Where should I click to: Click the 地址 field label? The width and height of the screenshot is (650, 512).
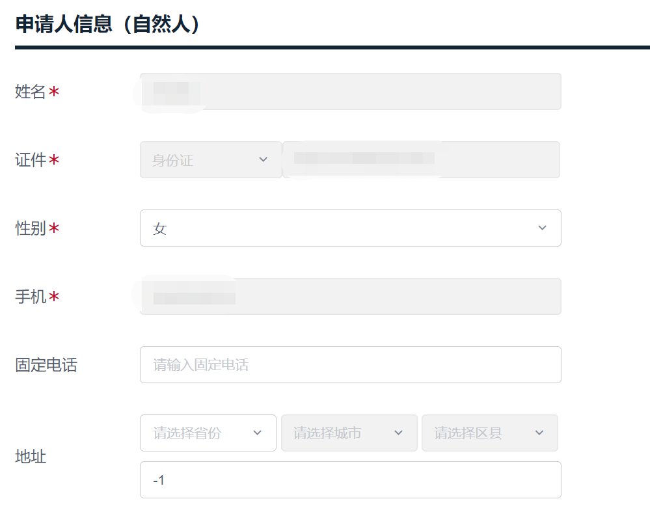pos(31,457)
